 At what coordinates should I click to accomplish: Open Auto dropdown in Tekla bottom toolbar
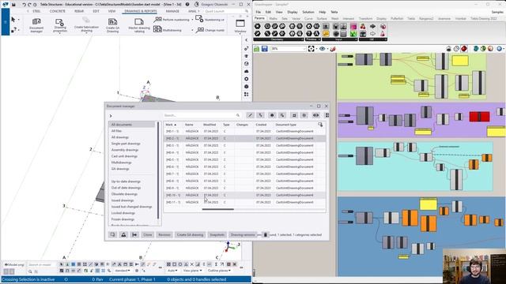pyautogui.click(x=172, y=271)
